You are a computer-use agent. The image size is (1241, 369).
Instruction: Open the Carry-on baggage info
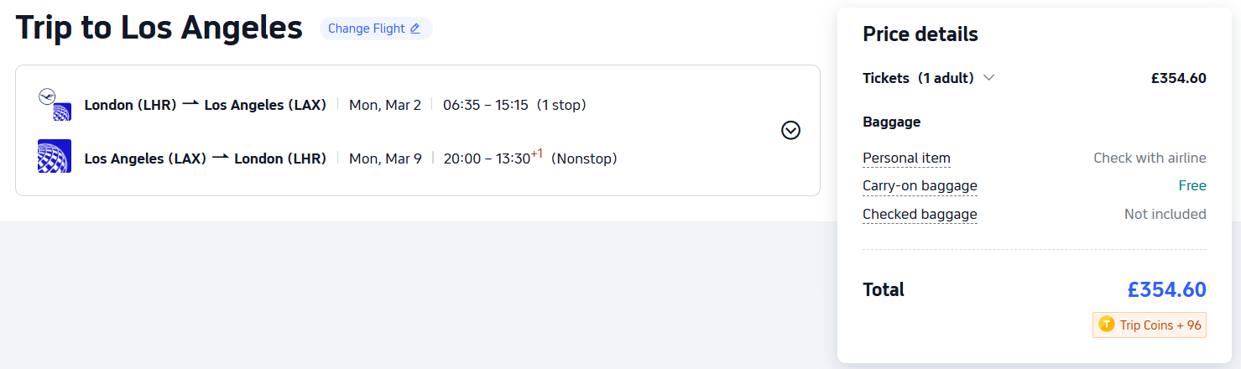(x=920, y=185)
